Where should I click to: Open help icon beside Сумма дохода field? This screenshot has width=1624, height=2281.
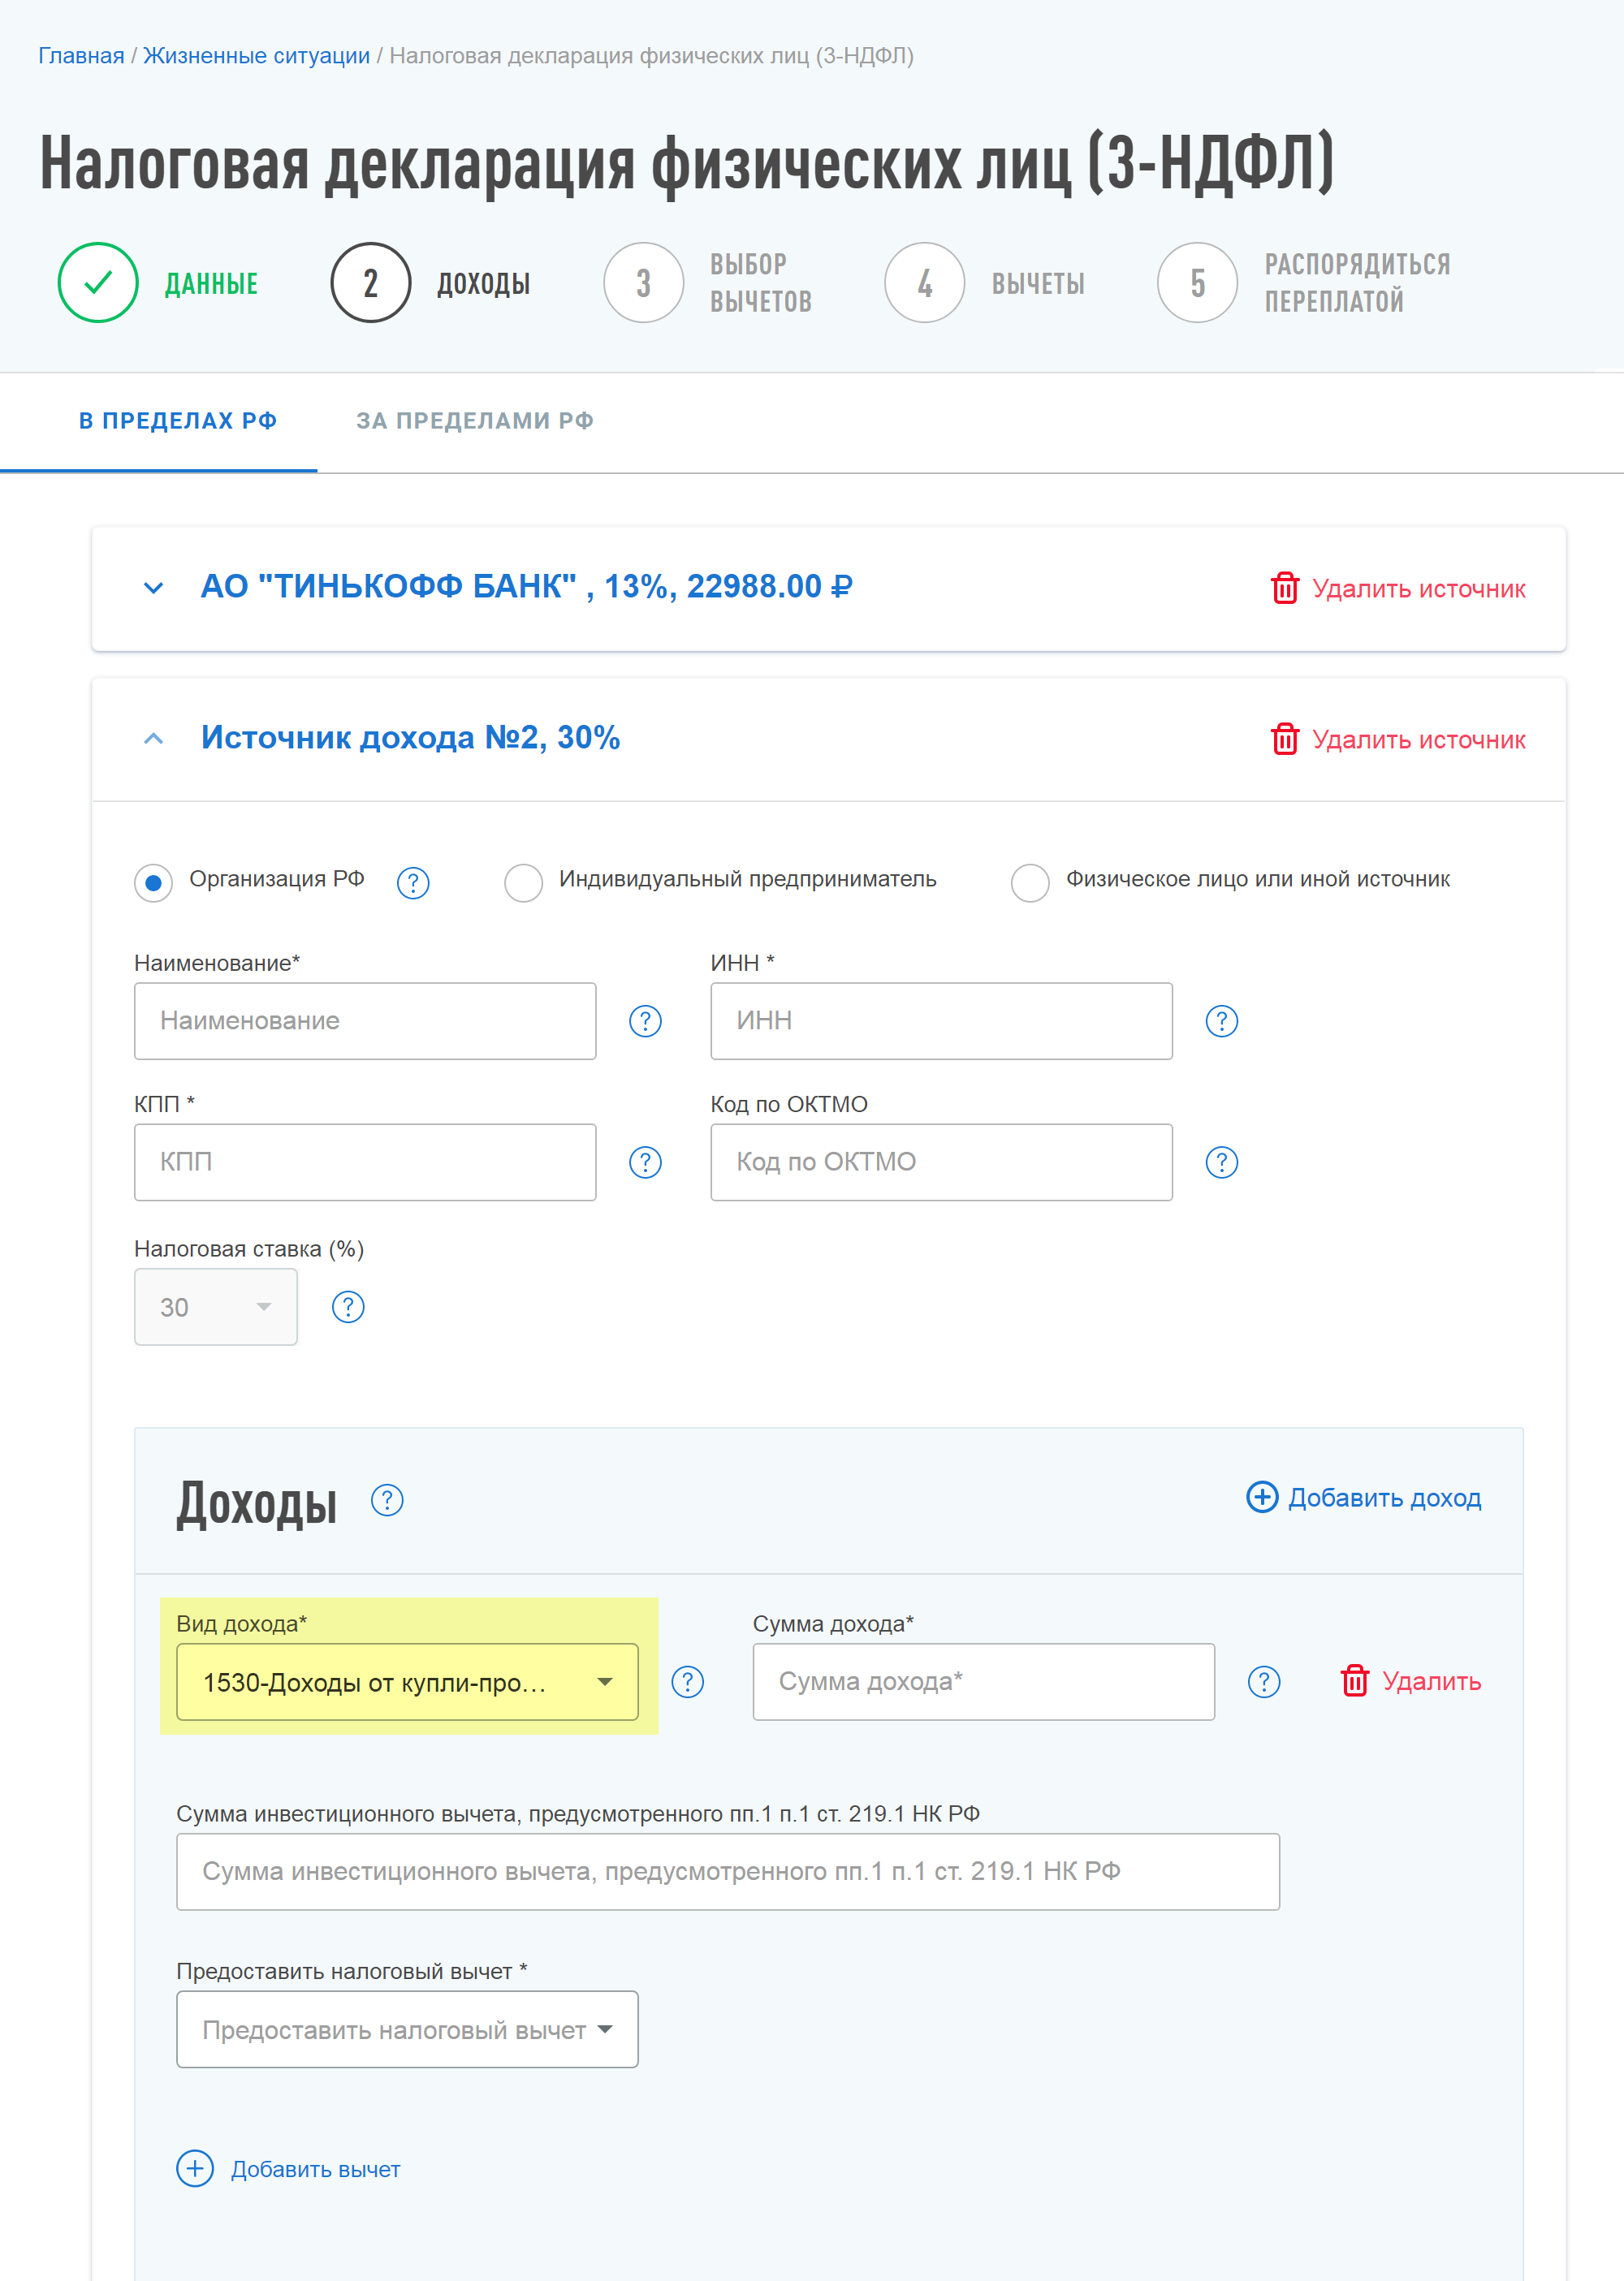point(1264,1681)
